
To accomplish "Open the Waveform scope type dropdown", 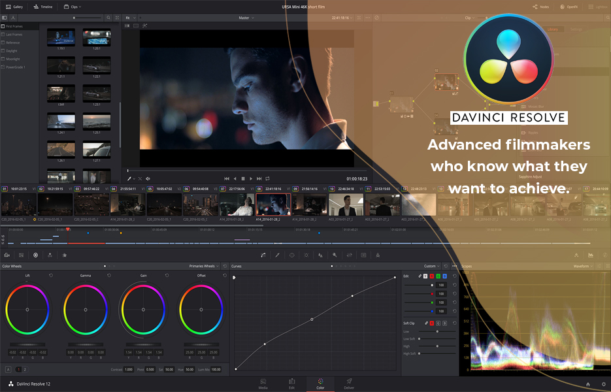I will (582, 266).
